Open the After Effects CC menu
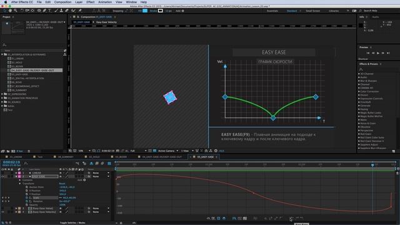 (22, 2)
